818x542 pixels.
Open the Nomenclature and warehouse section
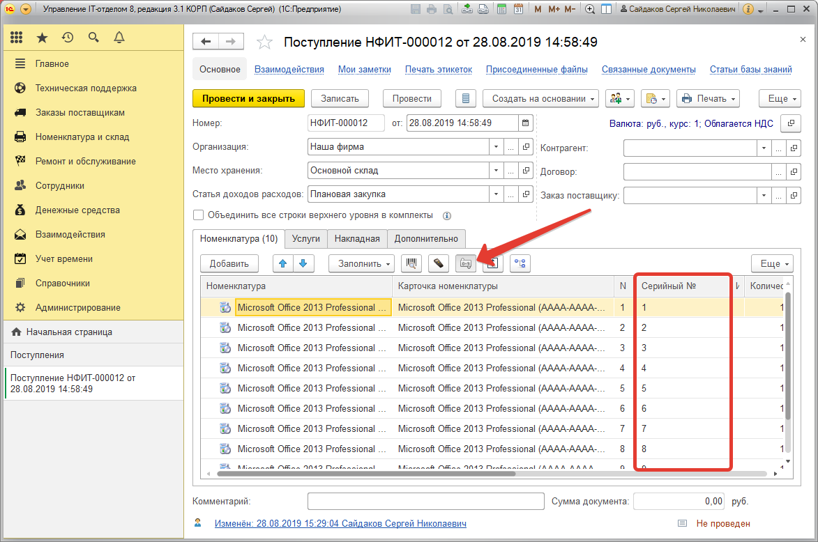82,137
